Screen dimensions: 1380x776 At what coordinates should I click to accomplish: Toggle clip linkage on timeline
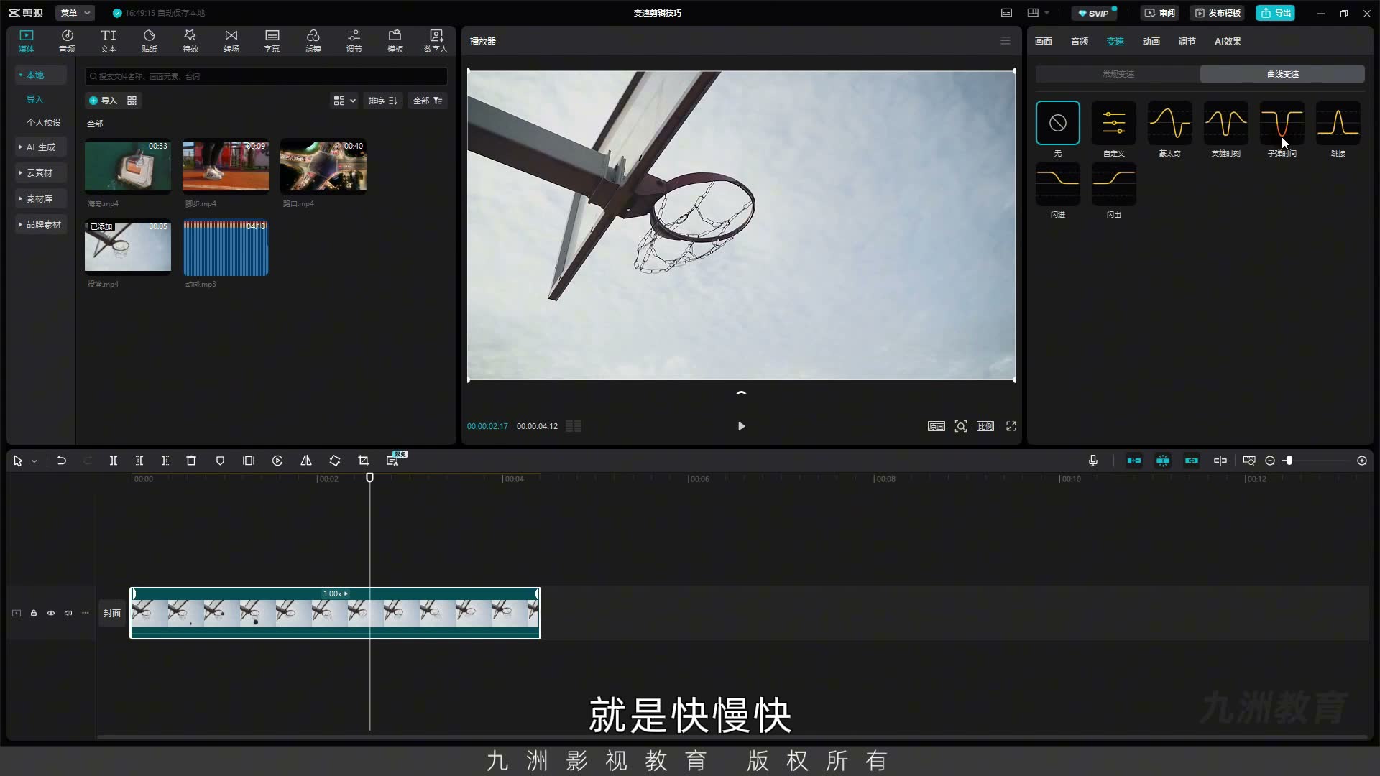coord(1192,461)
